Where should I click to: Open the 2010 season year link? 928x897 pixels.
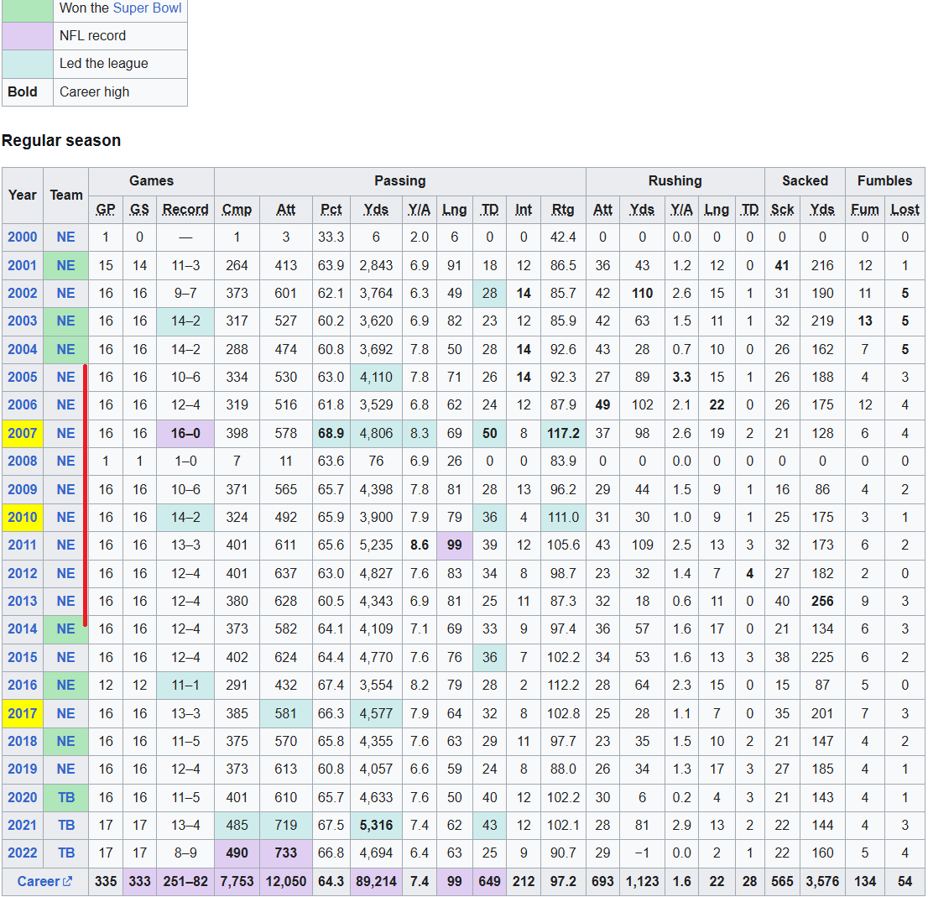click(x=23, y=517)
